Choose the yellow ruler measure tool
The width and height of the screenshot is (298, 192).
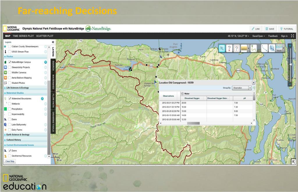[244, 48]
